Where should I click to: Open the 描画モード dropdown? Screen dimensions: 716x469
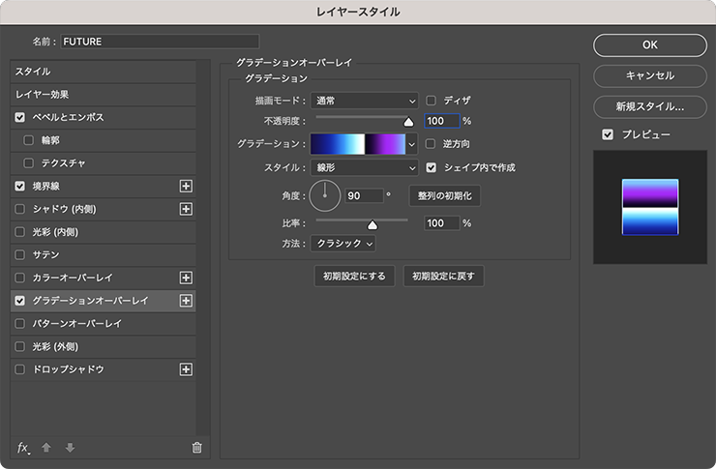(x=364, y=100)
